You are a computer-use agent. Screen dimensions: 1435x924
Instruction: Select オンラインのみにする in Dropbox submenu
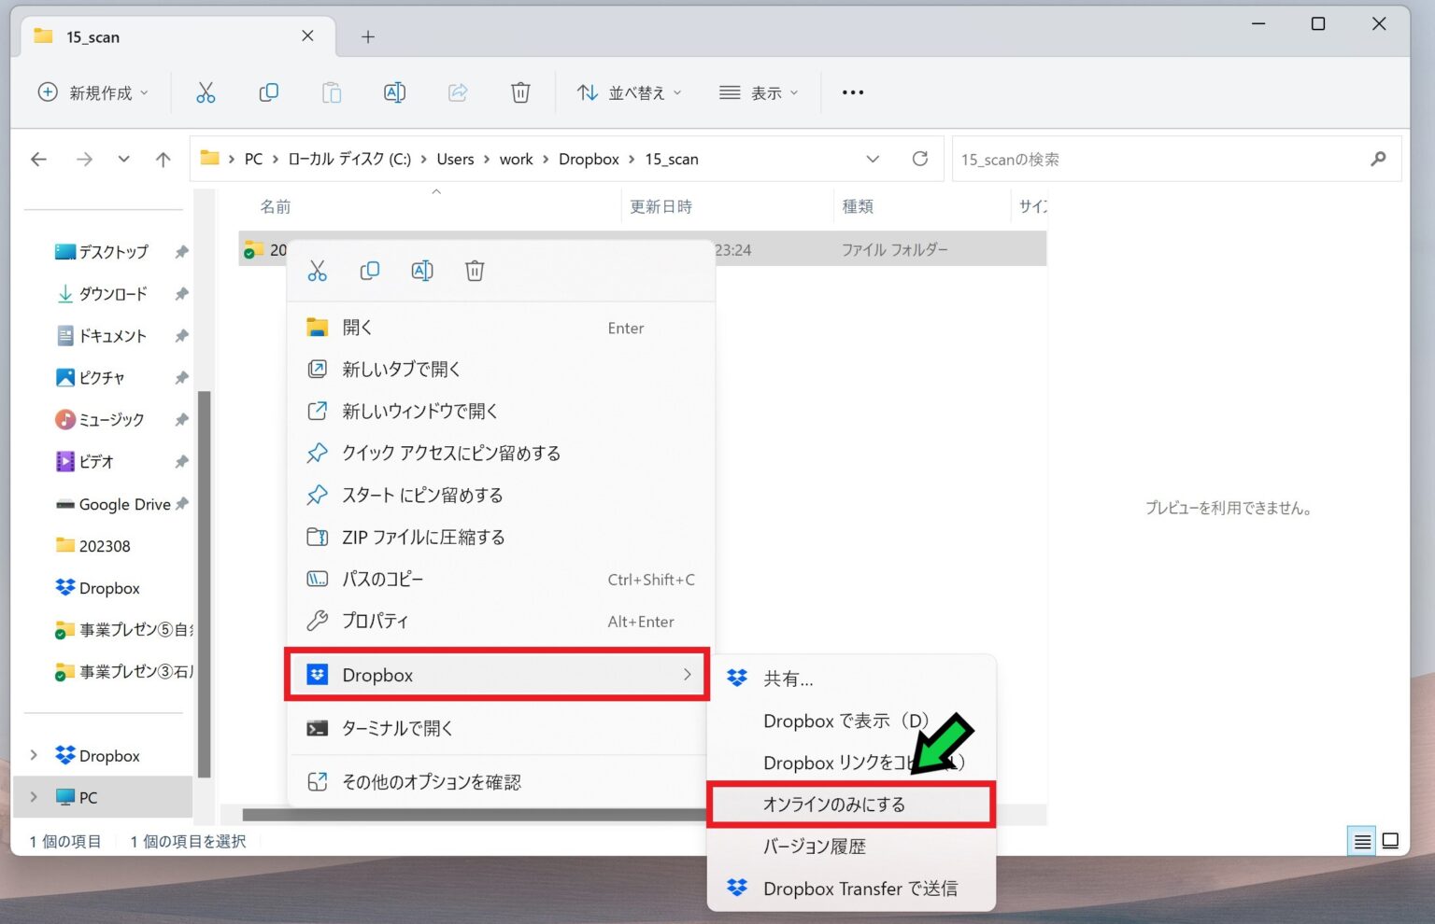pyautogui.click(x=834, y=804)
